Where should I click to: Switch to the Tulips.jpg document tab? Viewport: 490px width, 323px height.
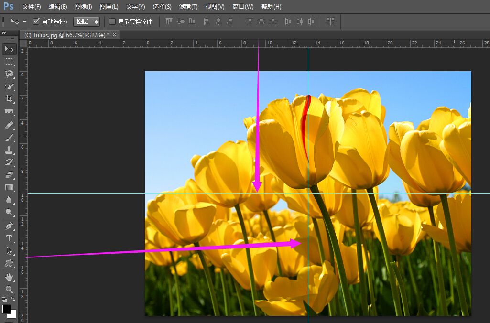pyautogui.click(x=67, y=35)
